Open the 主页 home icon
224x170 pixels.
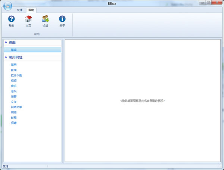[x=28, y=19]
